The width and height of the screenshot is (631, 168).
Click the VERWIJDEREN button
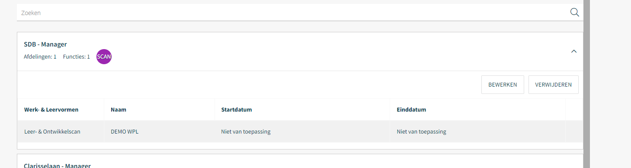[553, 84]
